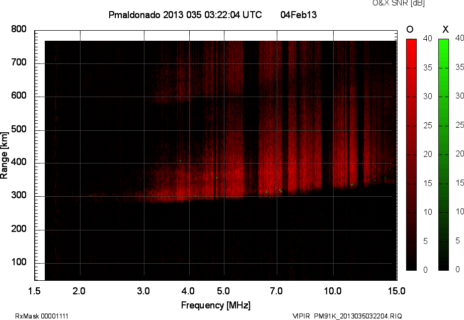The width and height of the screenshot is (464, 320).
Task: Click the 100 range axis label
Action: [19, 262]
